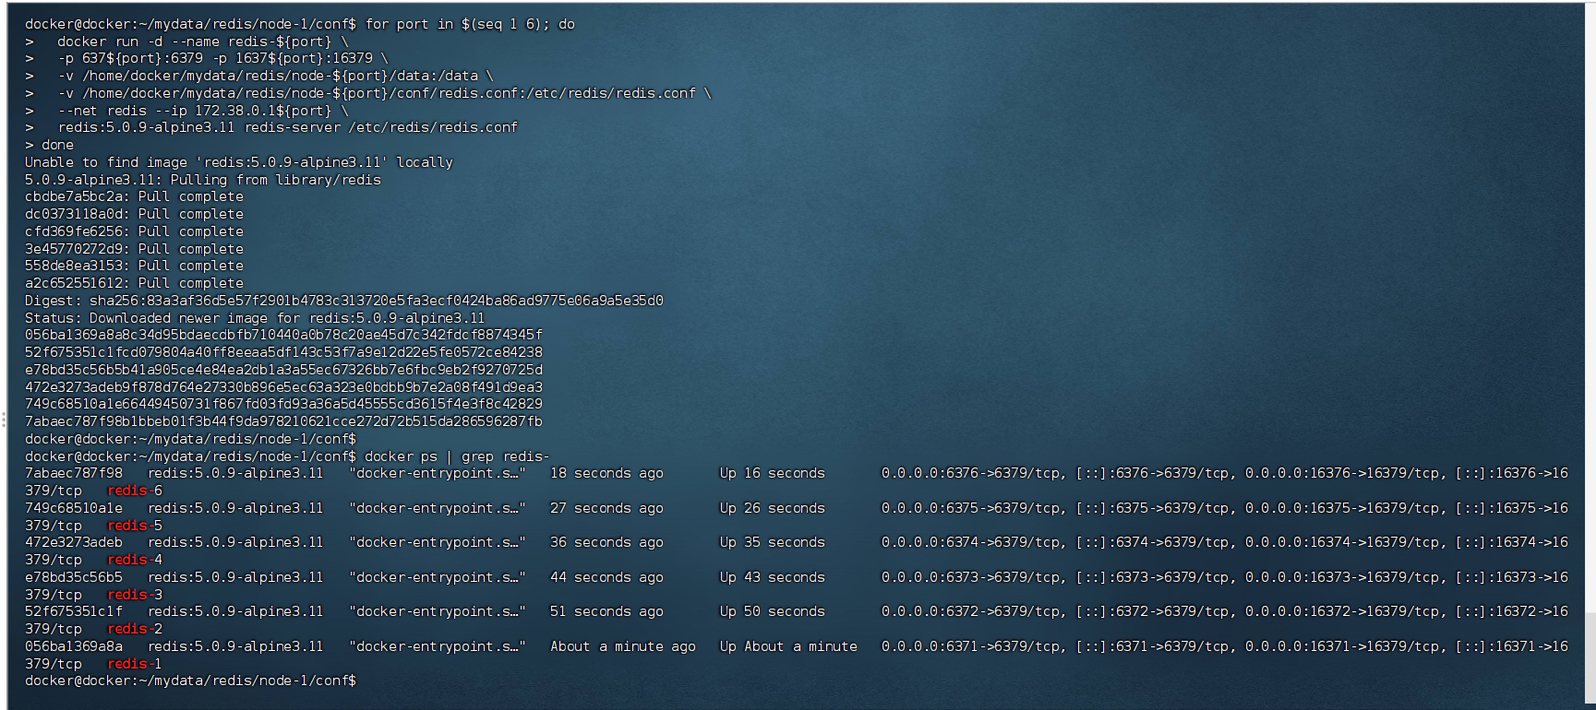Click the red redis-1 container name
1596x710 pixels.
(x=135, y=664)
